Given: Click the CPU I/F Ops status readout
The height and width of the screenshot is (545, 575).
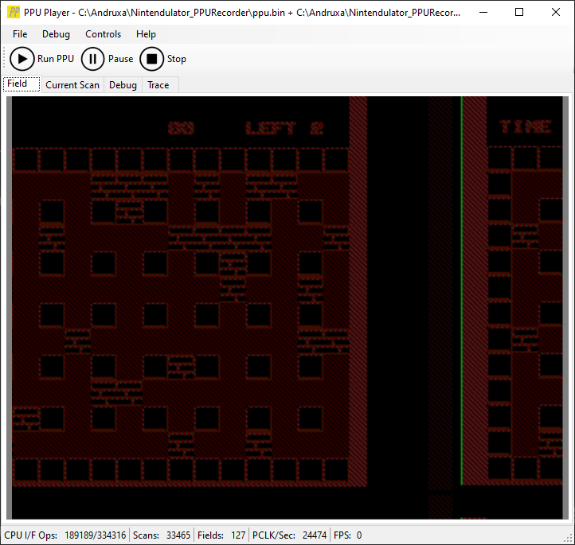Looking at the screenshot, I should (x=65, y=535).
